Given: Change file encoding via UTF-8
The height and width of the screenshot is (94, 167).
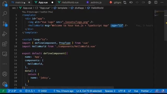Looking at the screenshot, I should [122, 91].
